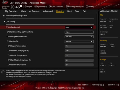Image resolution: width=120 pixels, height=90 pixels.
Task: Click the Hardware Monitor screen icon
Action: click(x=101, y=11)
